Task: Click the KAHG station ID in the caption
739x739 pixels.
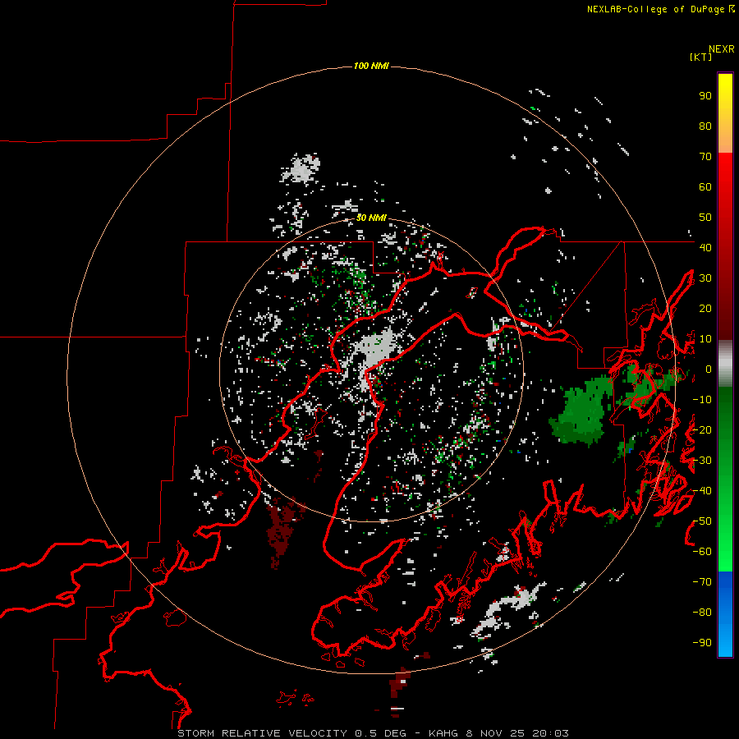Action: pyautogui.click(x=443, y=733)
